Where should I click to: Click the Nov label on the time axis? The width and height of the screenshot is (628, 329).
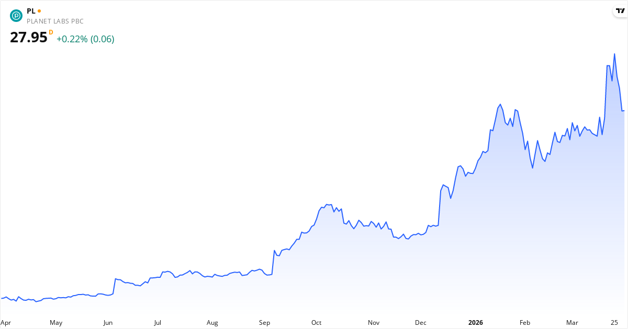(373, 323)
